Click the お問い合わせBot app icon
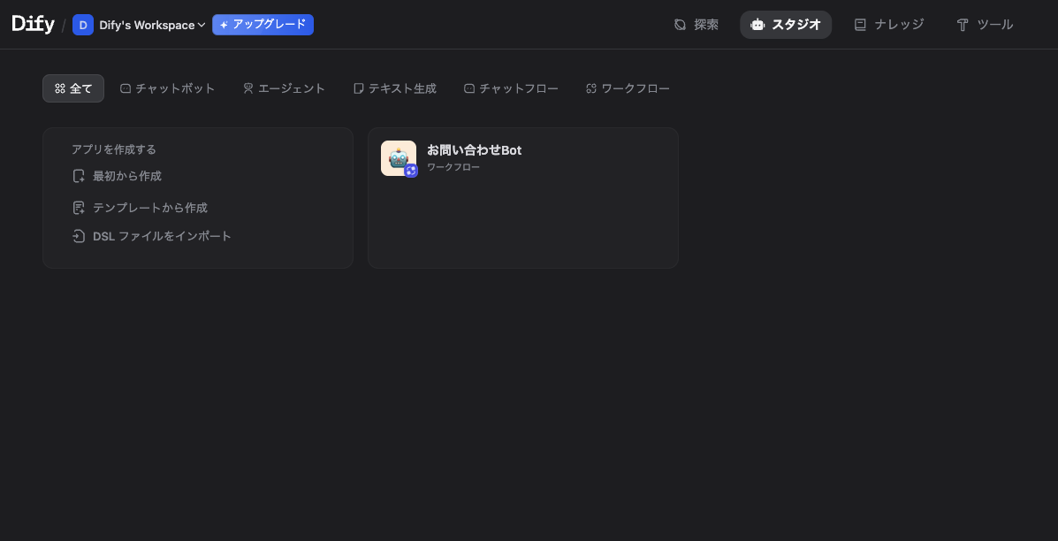The width and height of the screenshot is (1058, 541). click(399, 158)
